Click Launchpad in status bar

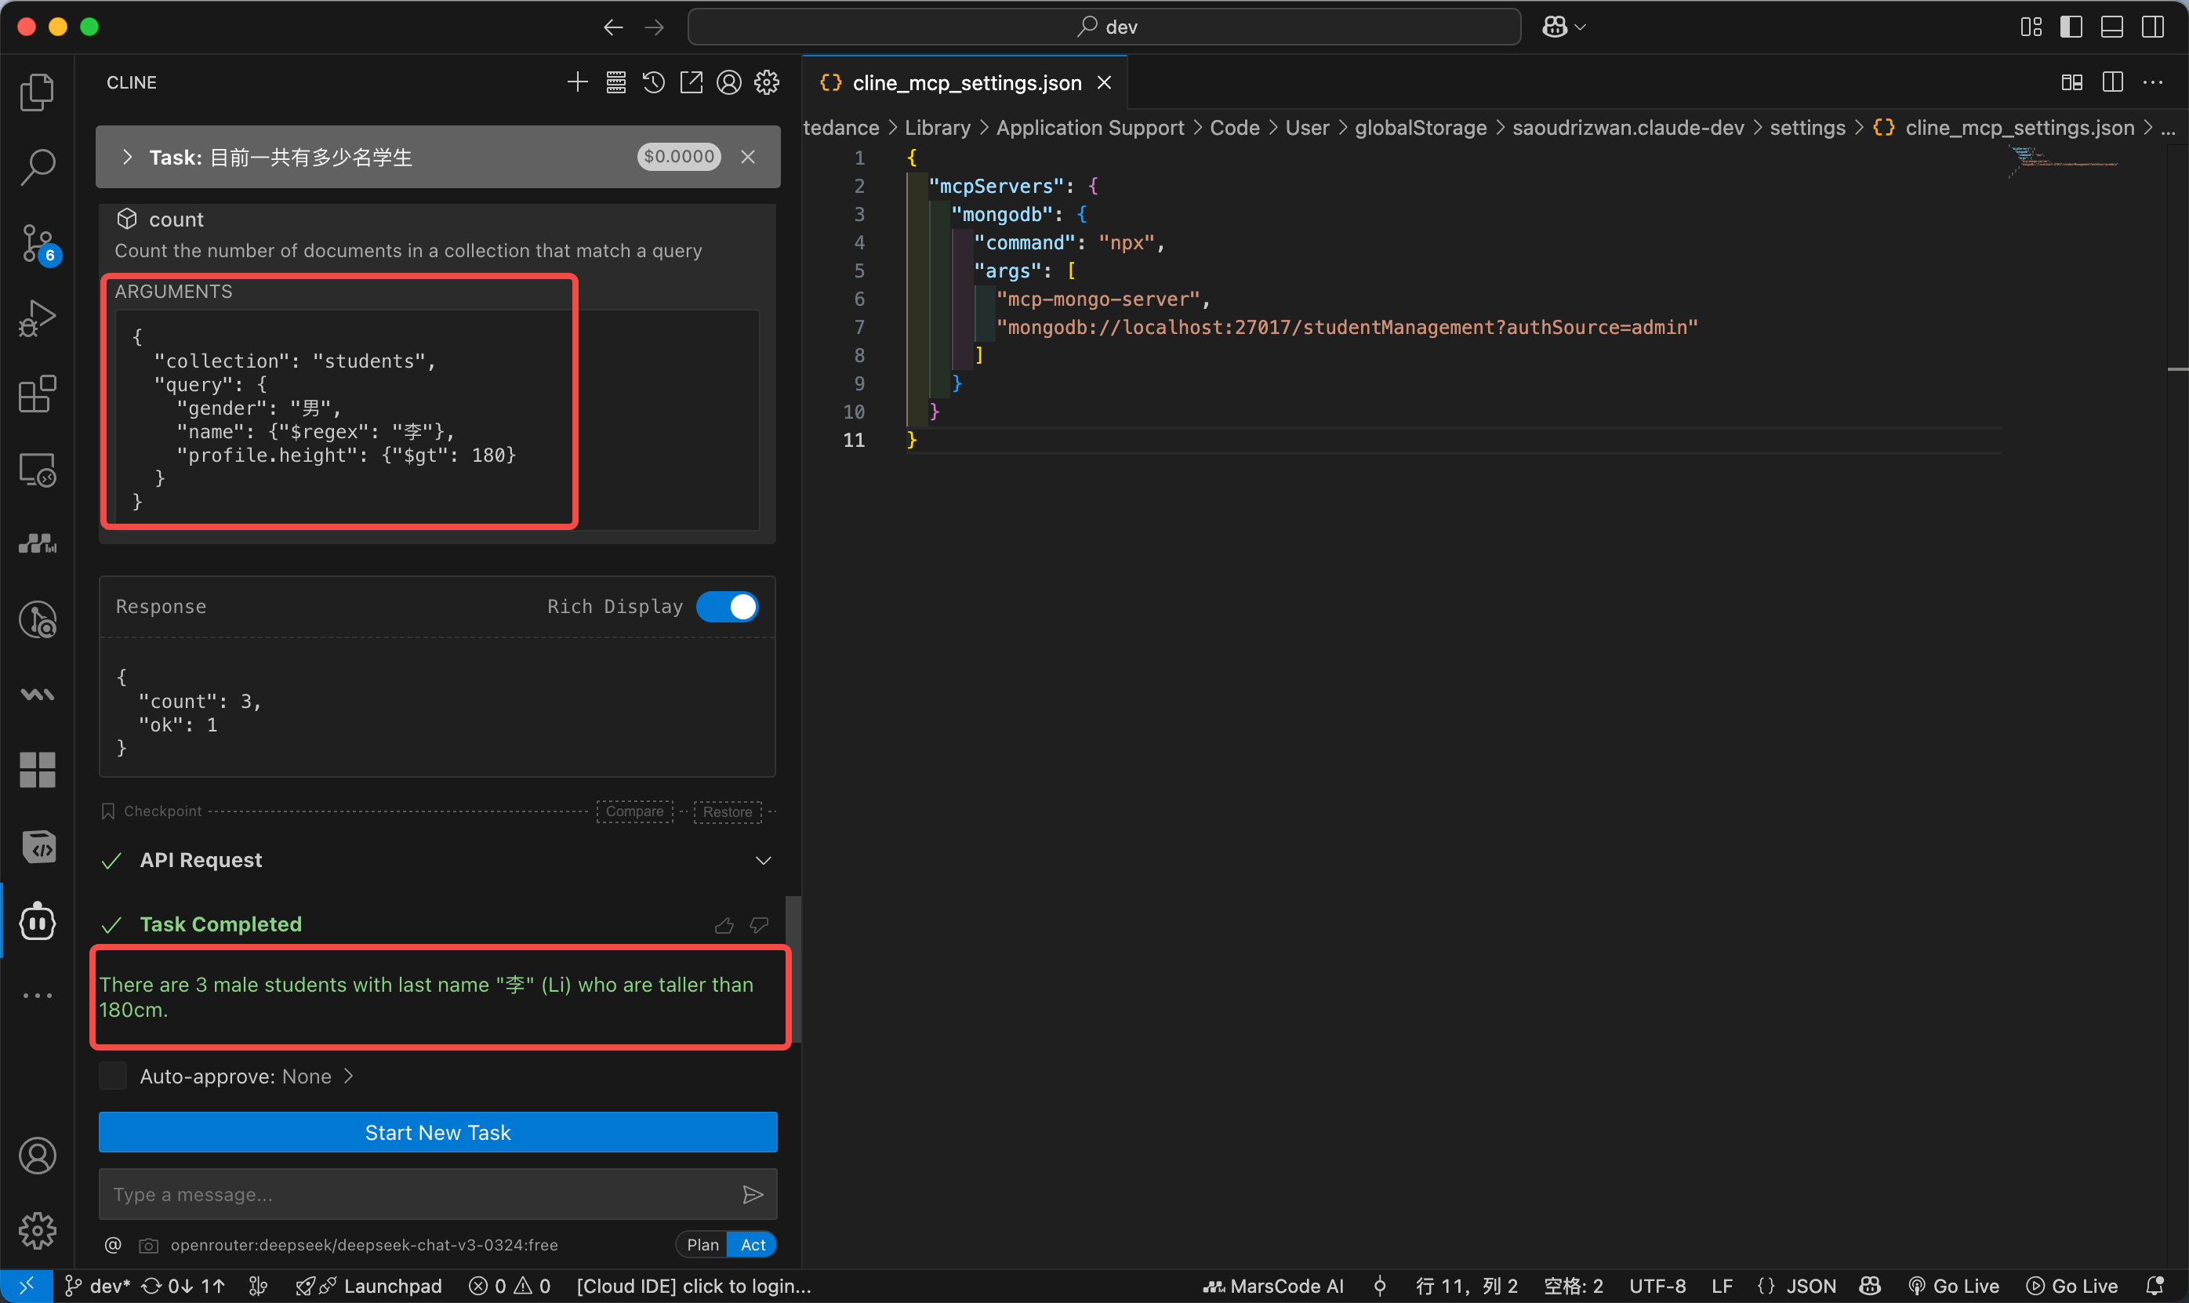[x=368, y=1286]
